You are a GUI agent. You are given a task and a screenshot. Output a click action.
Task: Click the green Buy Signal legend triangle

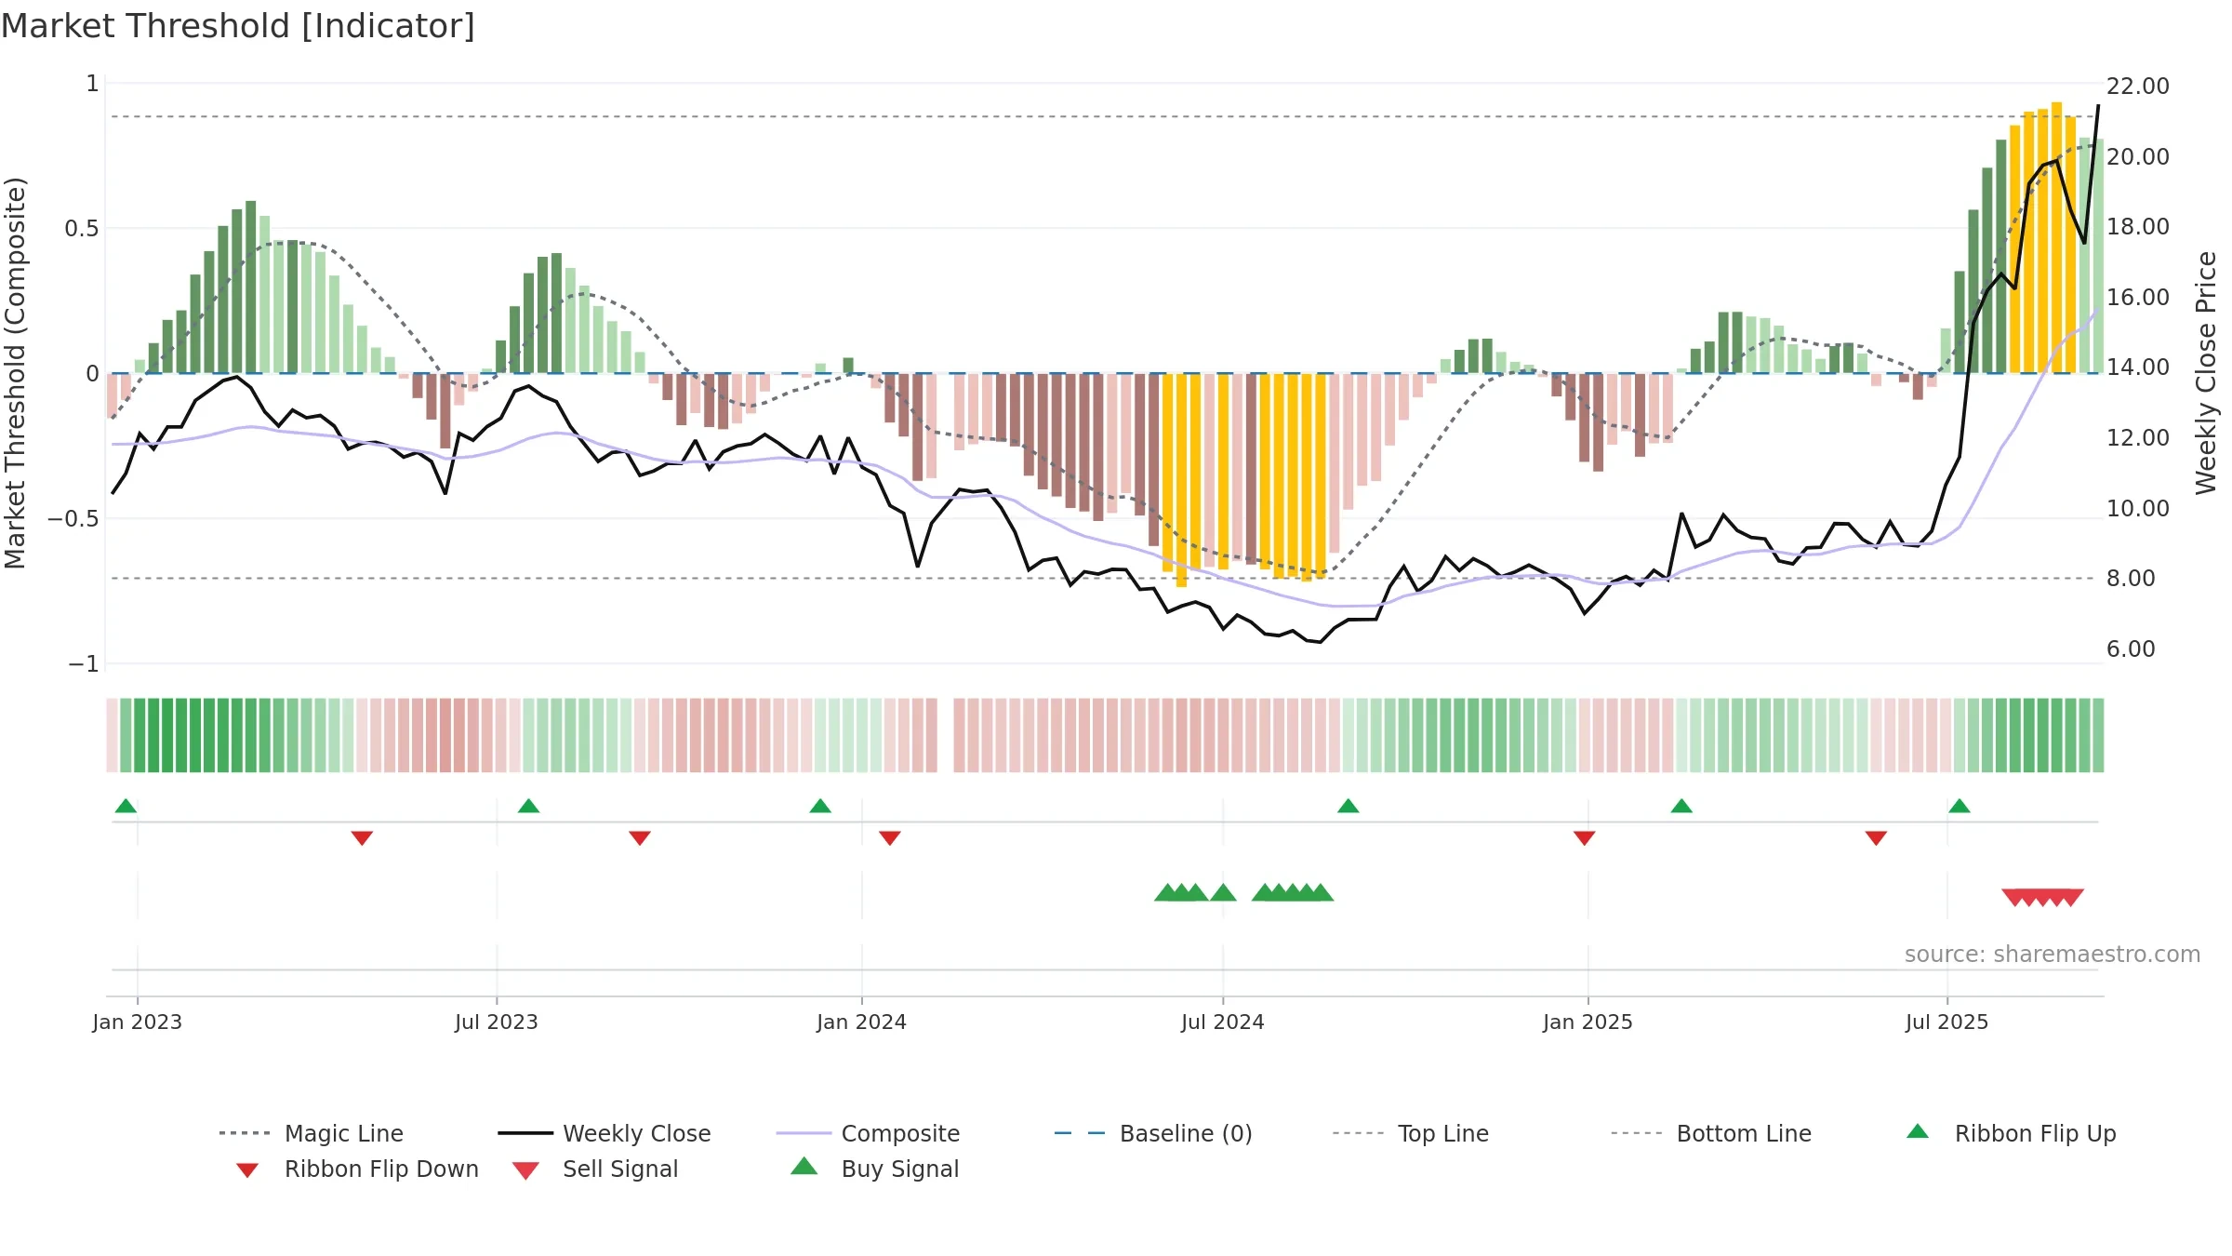click(x=804, y=1166)
